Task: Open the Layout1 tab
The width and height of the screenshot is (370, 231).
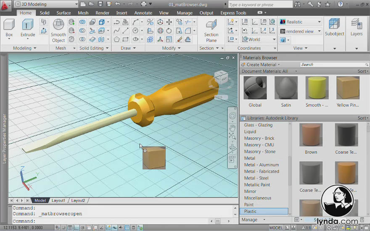Action: click(58, 200)
